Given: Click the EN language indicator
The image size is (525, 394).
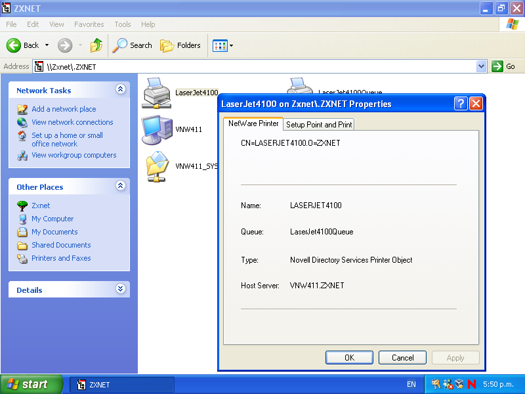Looking at the screenshot, I should 411,384.
